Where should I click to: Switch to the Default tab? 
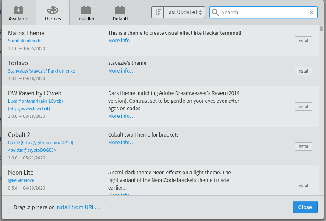click(120, 13)
